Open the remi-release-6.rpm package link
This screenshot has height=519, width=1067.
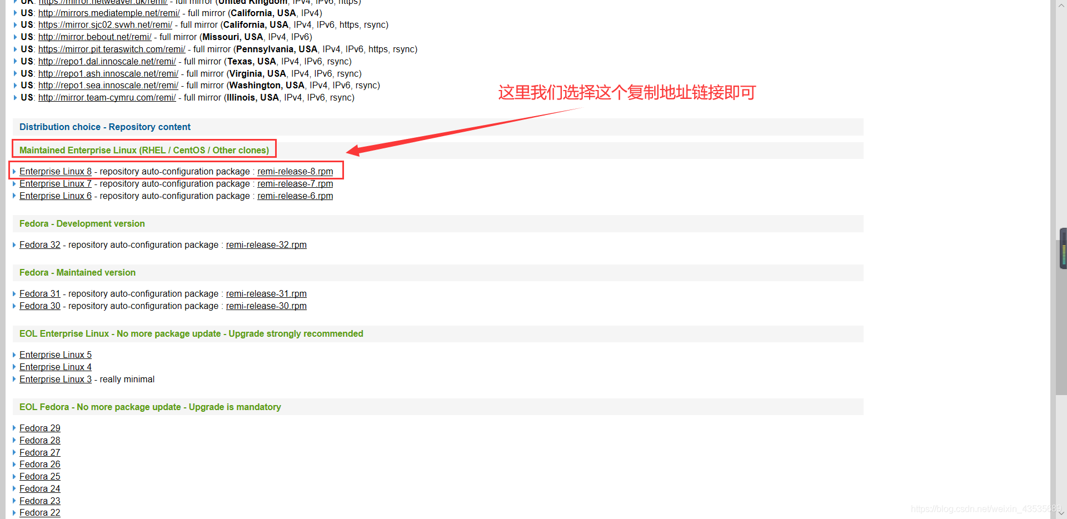tap(295, 196)
